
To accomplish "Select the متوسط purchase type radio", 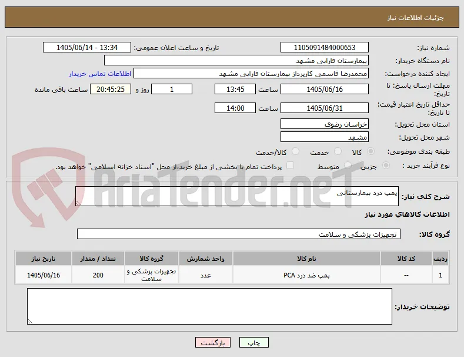I will [x=348, y=166].
